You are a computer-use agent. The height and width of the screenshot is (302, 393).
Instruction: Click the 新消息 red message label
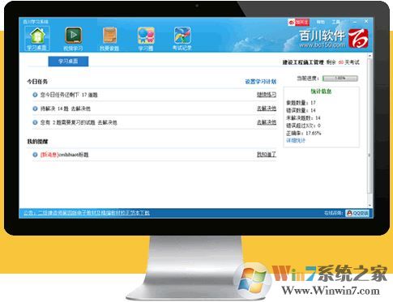[49, 155]
